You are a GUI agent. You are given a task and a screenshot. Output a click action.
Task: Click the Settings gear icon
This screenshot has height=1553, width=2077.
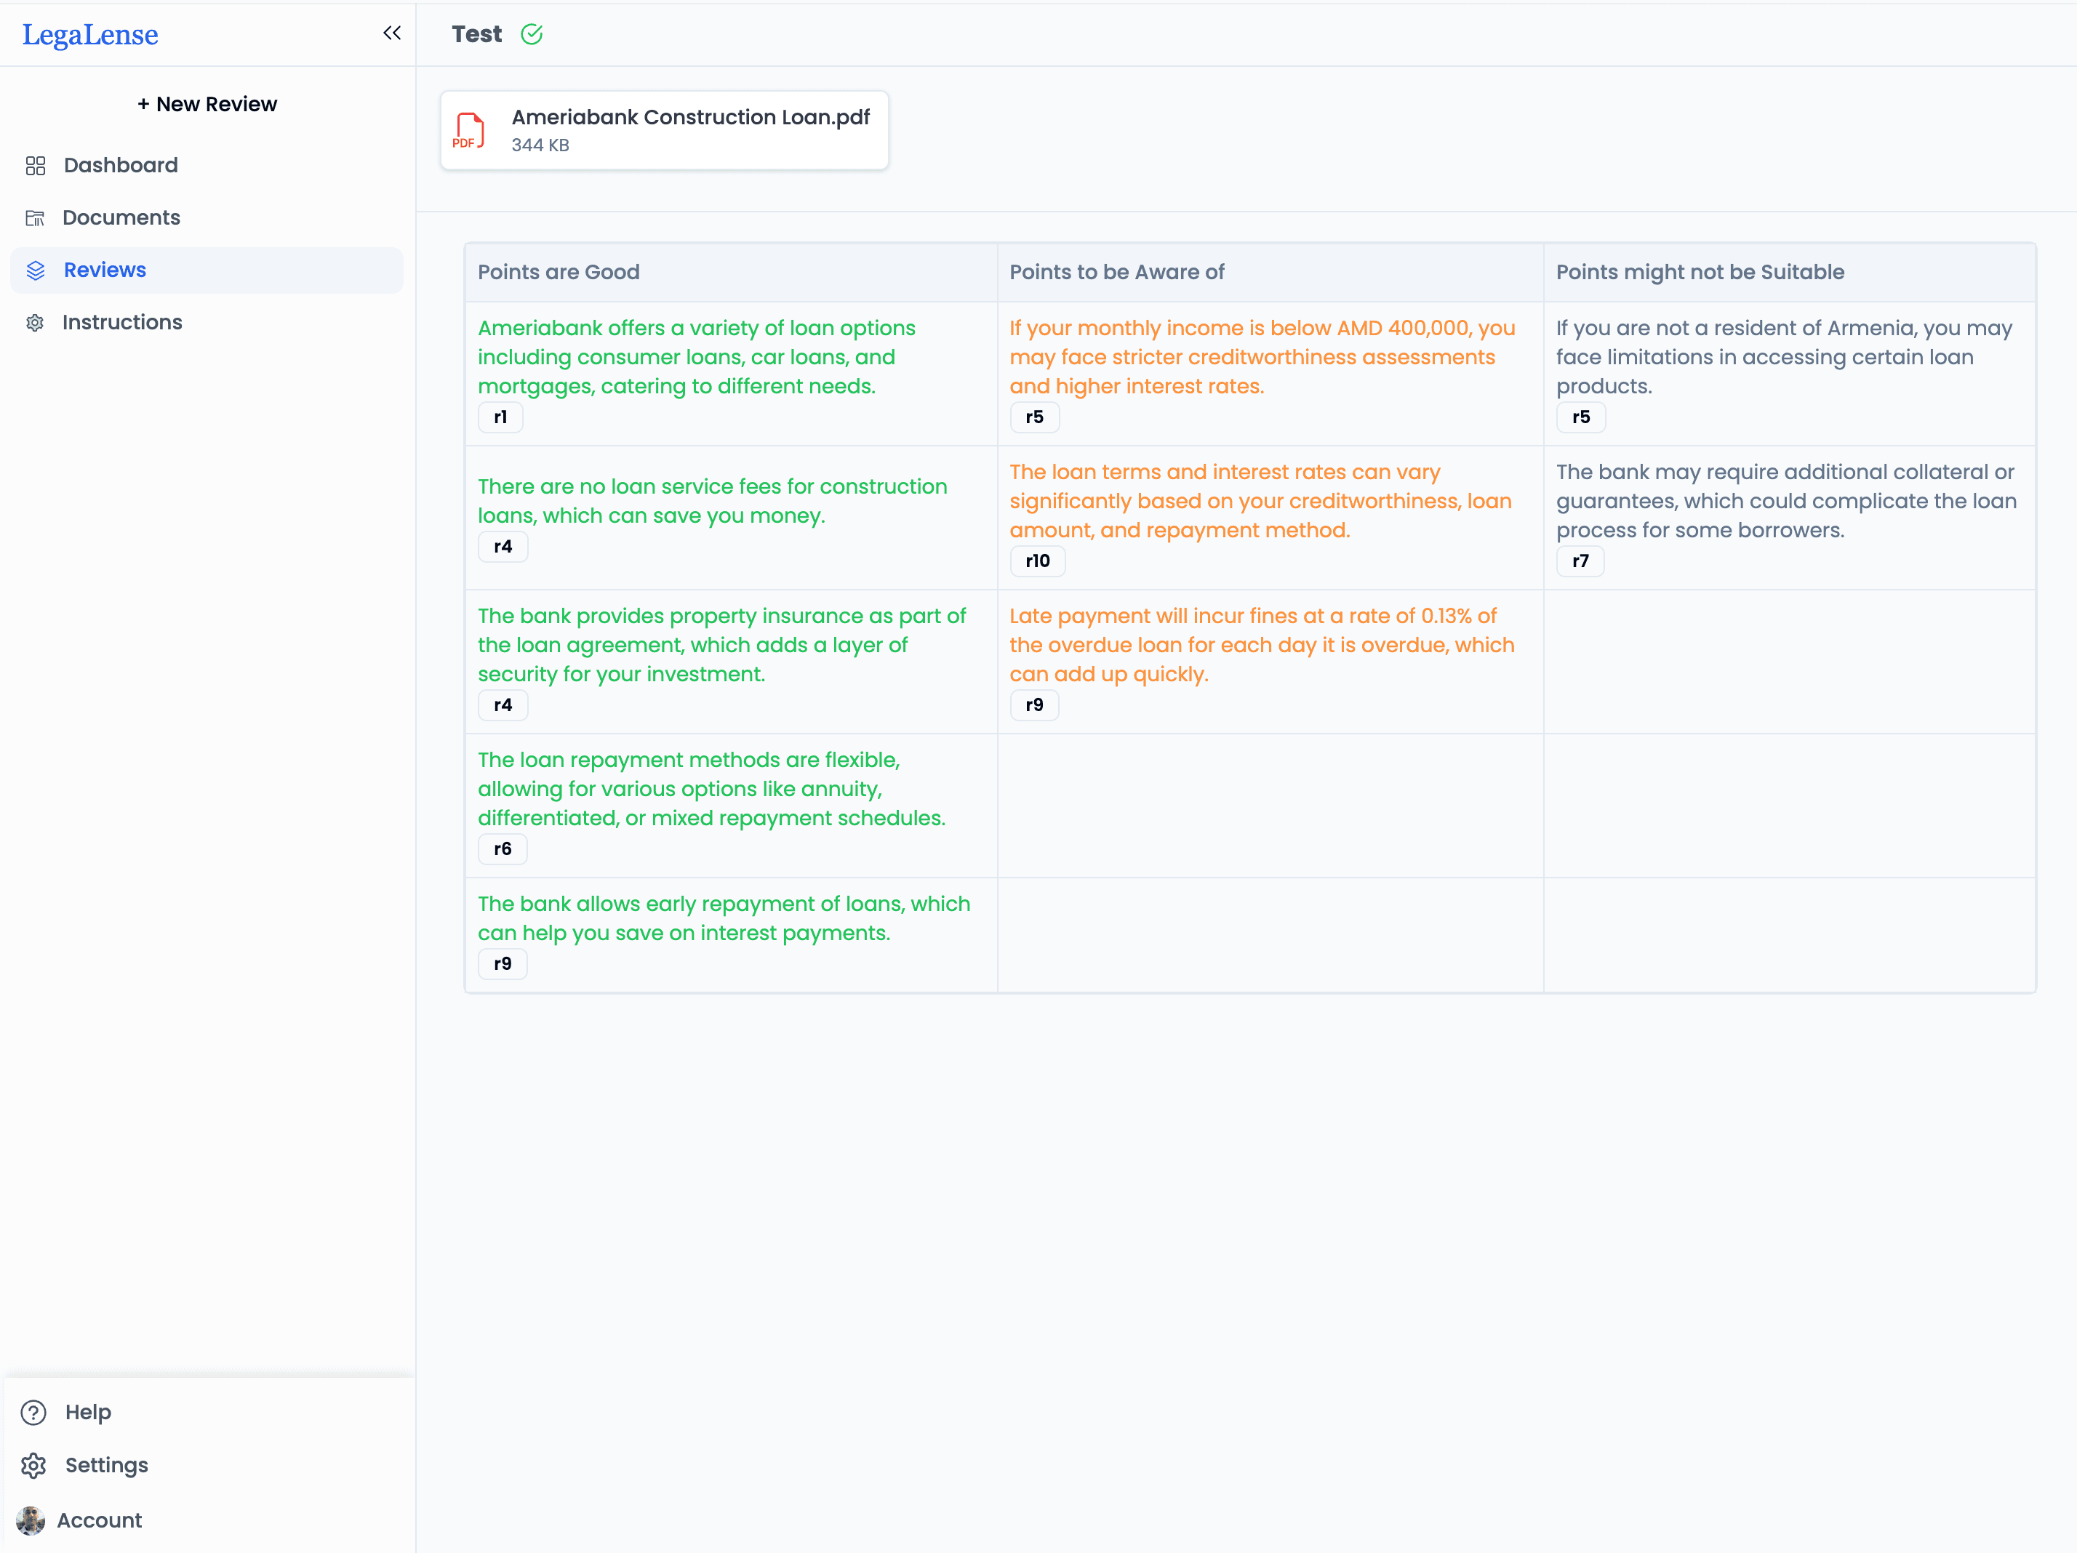33,1465
